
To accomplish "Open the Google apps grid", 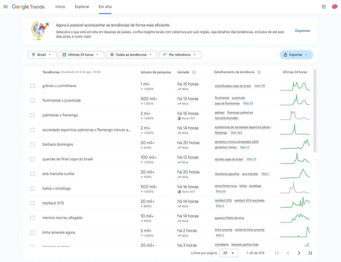I will [324, 7].
